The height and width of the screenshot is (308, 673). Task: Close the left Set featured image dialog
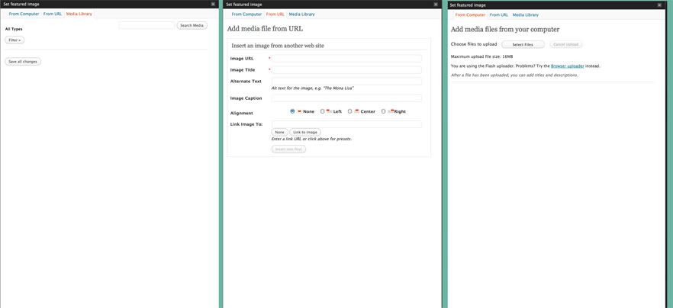pyautogui.click(x=213, y=4)
